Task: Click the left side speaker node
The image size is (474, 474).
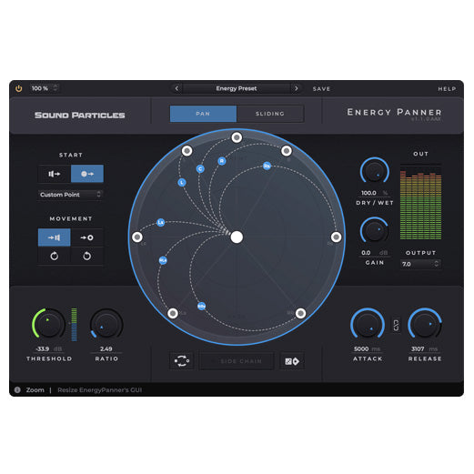Action: click(x=137, y=237)
